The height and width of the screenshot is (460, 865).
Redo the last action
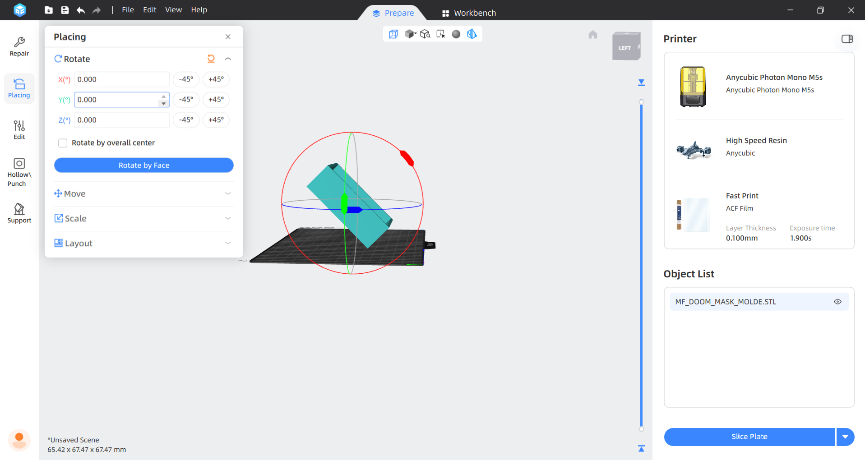[x=97, y=10]
